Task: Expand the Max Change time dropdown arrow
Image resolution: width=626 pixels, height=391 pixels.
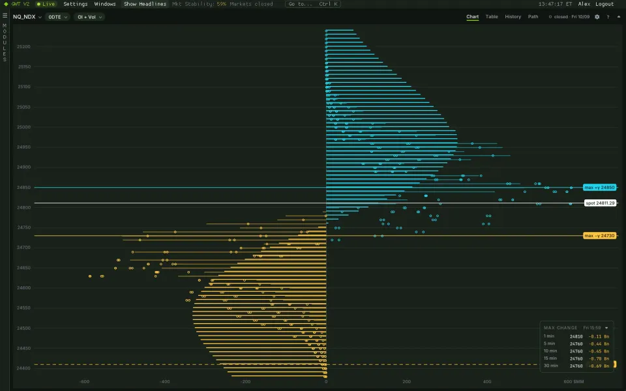Action: click(606, 328)
